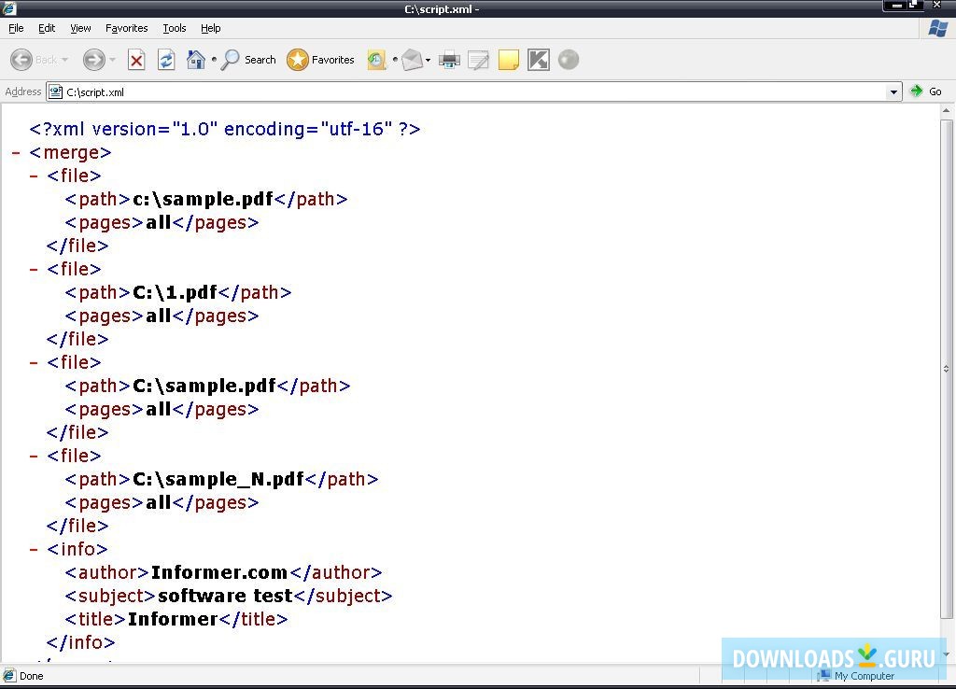Collapse the merge root element
Screen dimensions: 956x689
click(x=15, y=152)
